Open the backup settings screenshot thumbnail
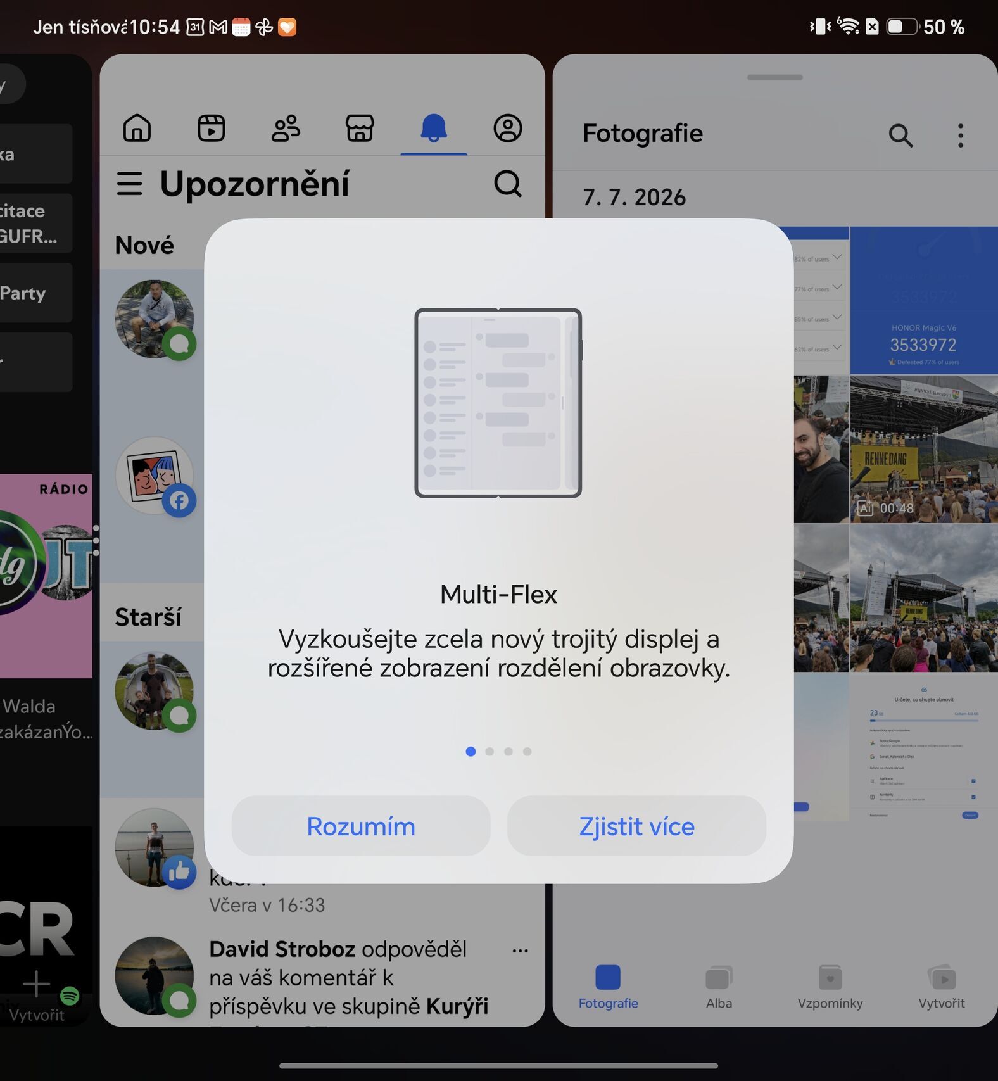Image resolution: width=998 pixels, height=1081 pixels. pyautogui.click(x=924, y=747)
